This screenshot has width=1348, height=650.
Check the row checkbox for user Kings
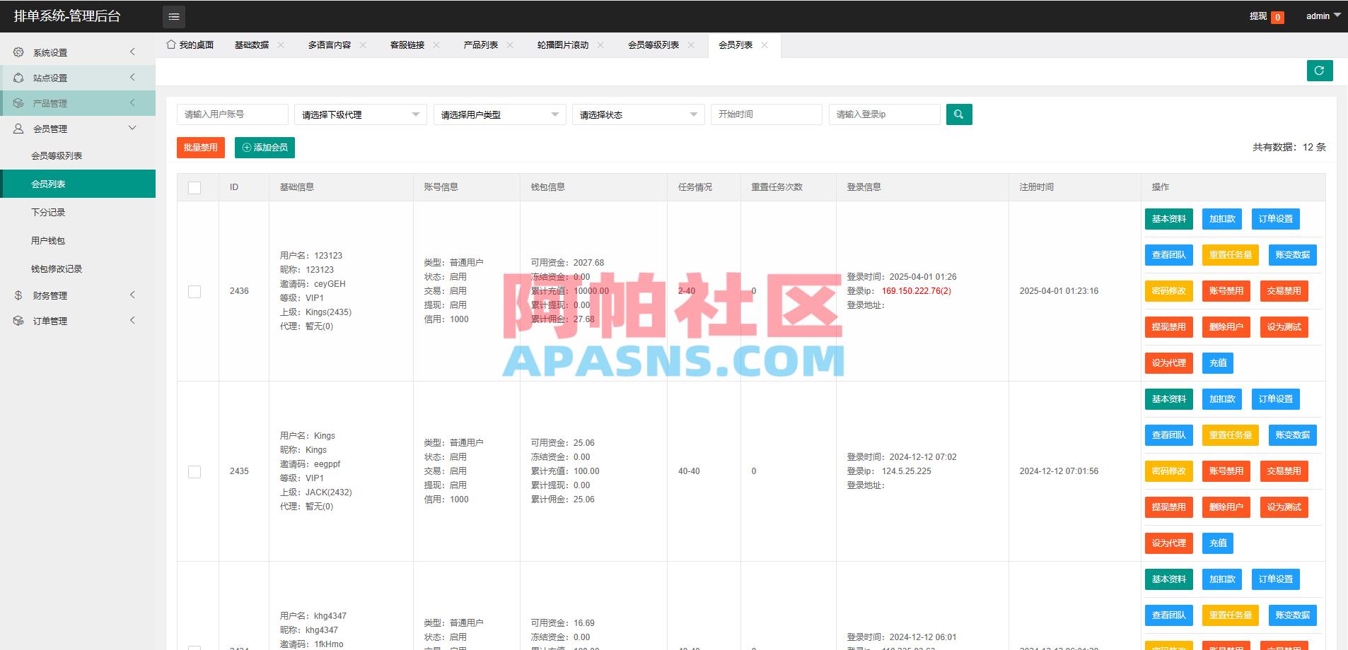click(x=194, y=471)
